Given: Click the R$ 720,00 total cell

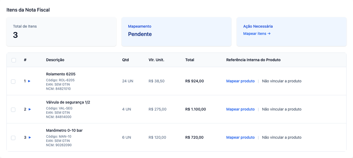Looking at the screenshot, I should 194,137.
